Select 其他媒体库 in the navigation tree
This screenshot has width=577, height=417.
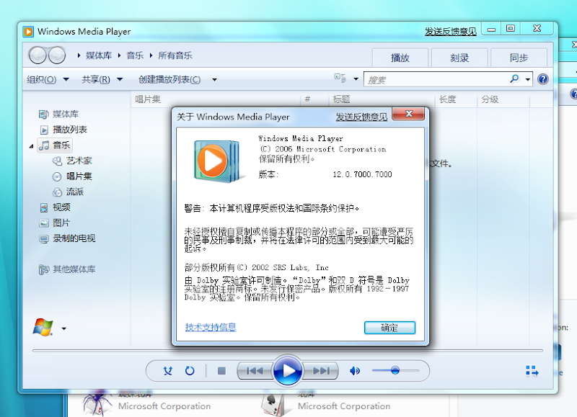(x=67, y=269)
